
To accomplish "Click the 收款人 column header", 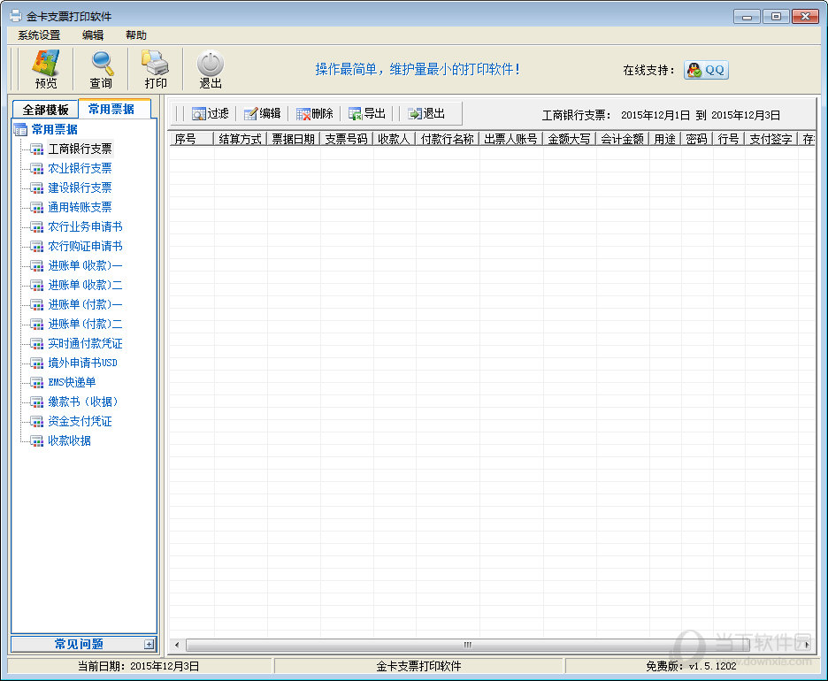I will tap(394, 139).
